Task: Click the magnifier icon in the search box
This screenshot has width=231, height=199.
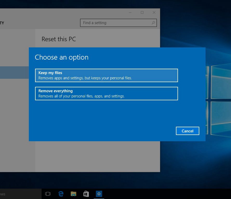Action: [153, 23]
